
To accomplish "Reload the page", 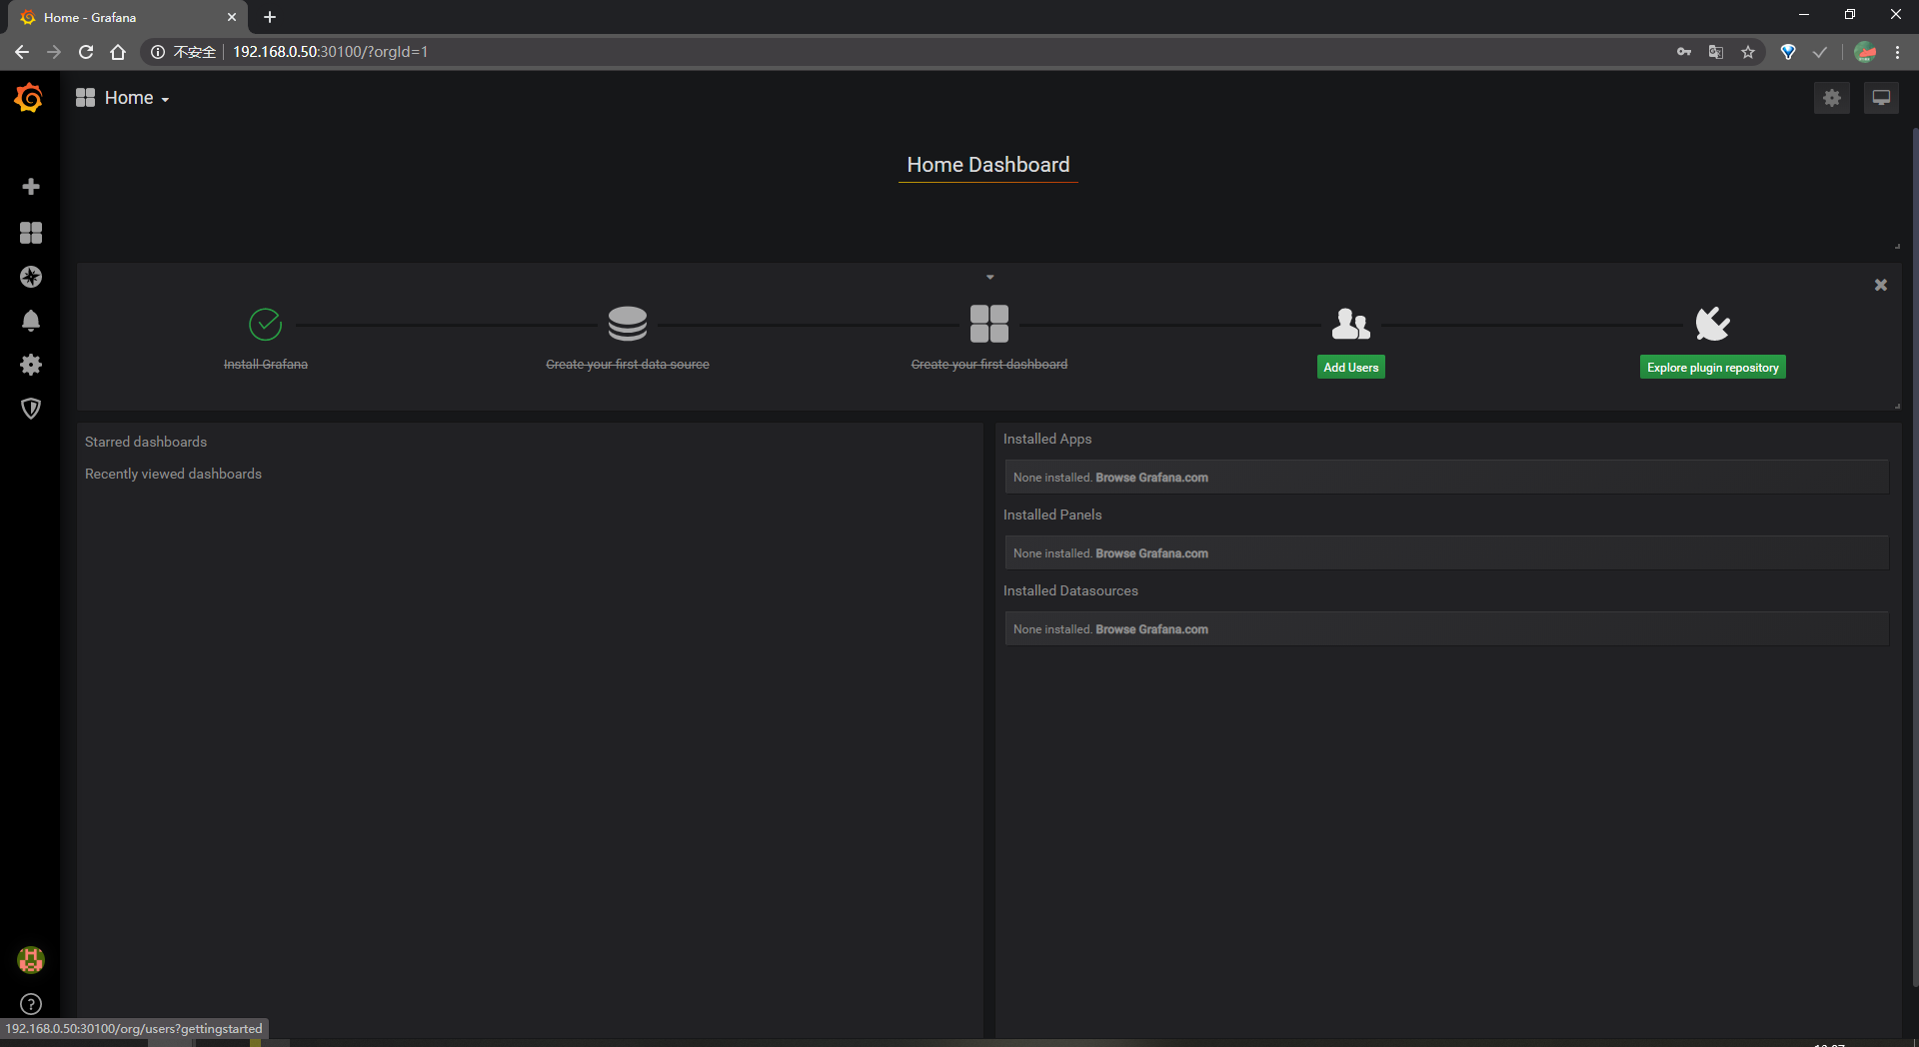I will pos(86,52).
